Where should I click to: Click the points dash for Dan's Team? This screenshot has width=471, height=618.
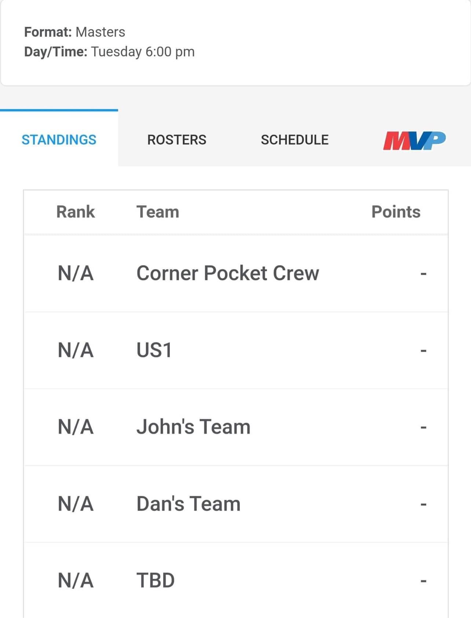pyautogui.click(x=423, y=504)
